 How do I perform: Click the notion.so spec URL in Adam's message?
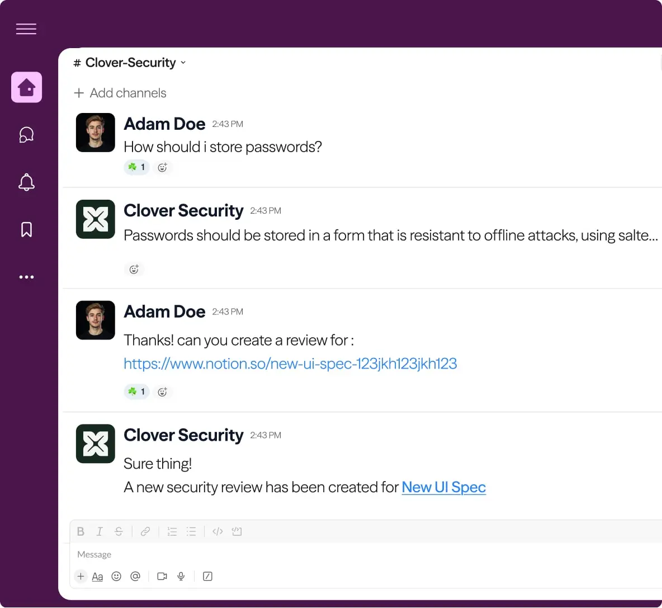coord(290,364)
